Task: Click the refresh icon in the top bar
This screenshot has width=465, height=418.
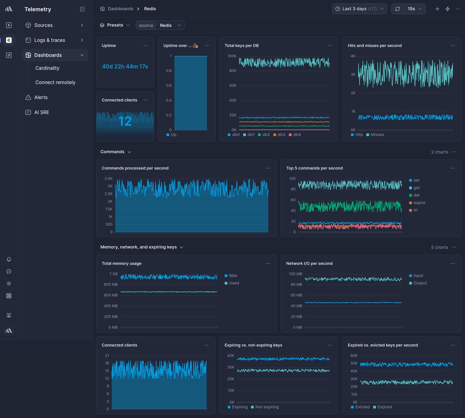Action: [x=397, y=9]
